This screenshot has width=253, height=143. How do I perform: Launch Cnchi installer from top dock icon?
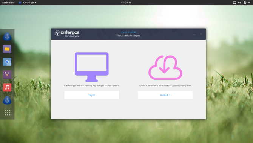(x=7, y=37)
